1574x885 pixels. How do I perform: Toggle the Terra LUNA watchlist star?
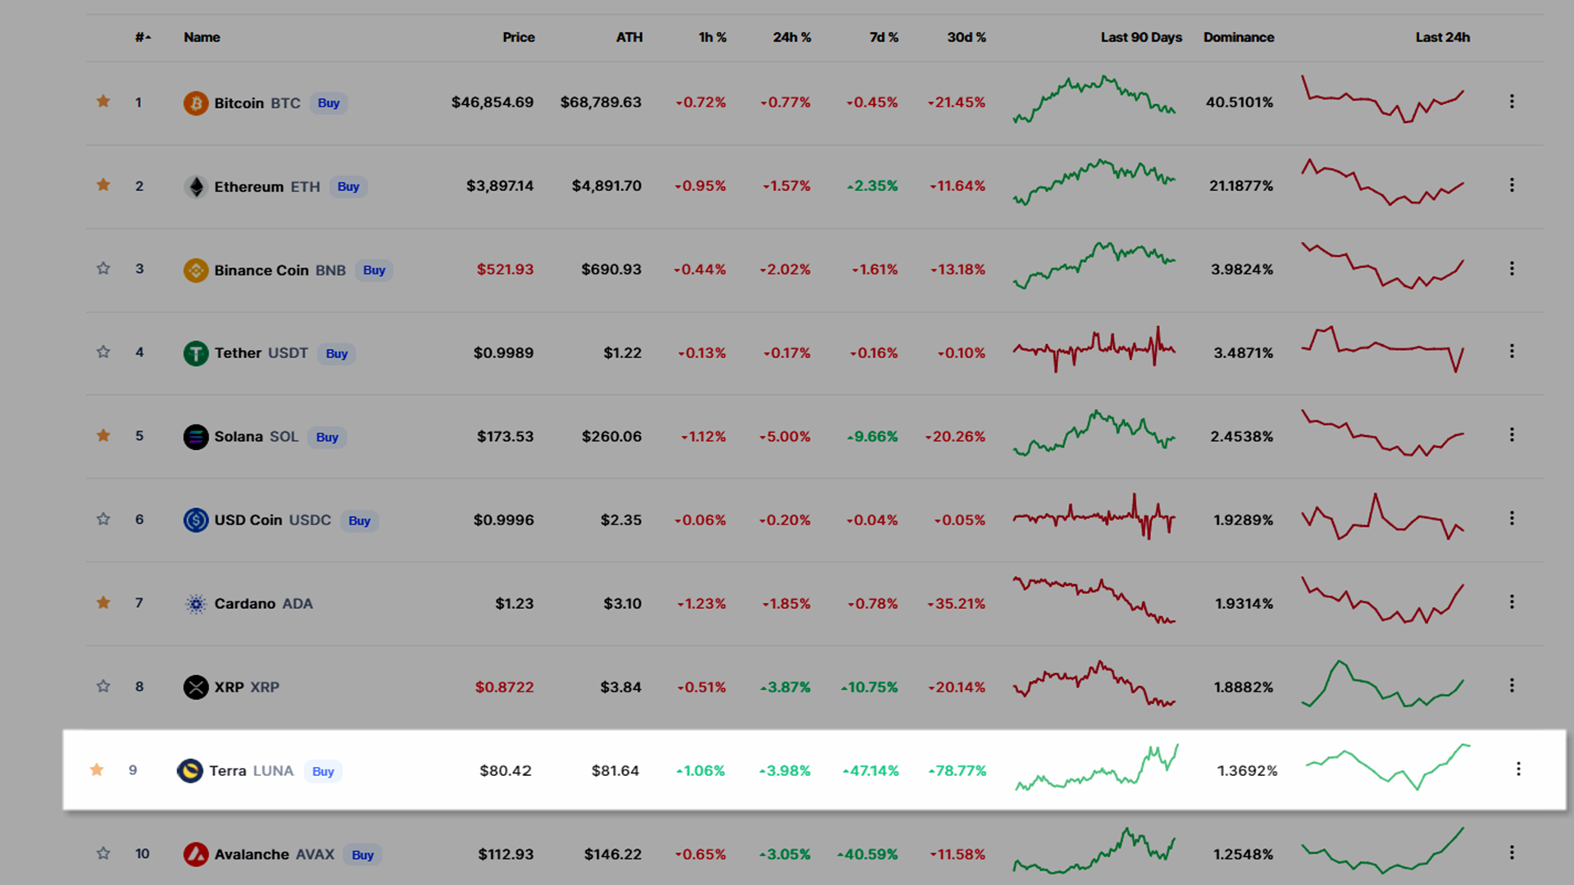coord(97,769)
